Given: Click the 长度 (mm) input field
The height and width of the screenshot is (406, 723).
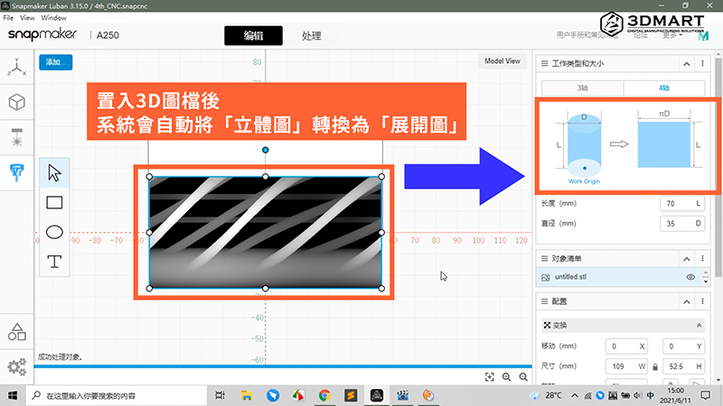Looking at the screenshot, I should tap(674, 205).
